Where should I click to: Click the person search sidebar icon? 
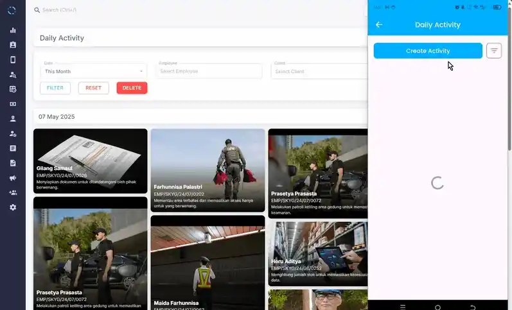(x=13, y=74)
